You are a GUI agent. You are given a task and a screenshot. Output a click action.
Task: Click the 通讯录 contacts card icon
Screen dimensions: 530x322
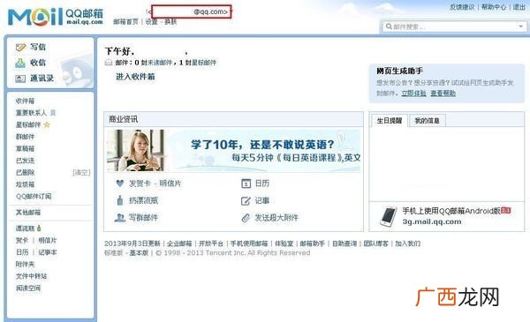click(x=20, y=79)
